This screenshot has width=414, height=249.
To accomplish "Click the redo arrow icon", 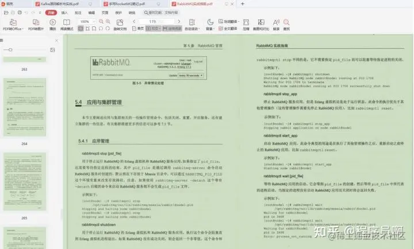I will (x=33, y=13).
